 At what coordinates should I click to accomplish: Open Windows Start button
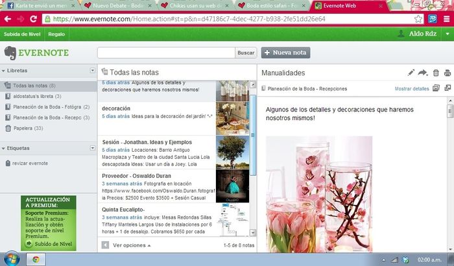12,259
